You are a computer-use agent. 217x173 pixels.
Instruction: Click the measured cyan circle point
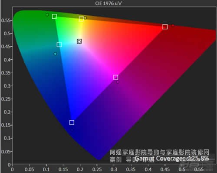pos(55,54)
